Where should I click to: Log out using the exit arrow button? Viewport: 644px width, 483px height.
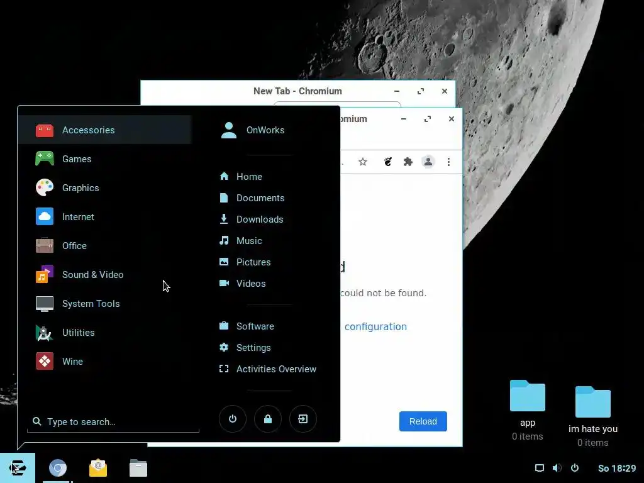click(x=303, y=419)
